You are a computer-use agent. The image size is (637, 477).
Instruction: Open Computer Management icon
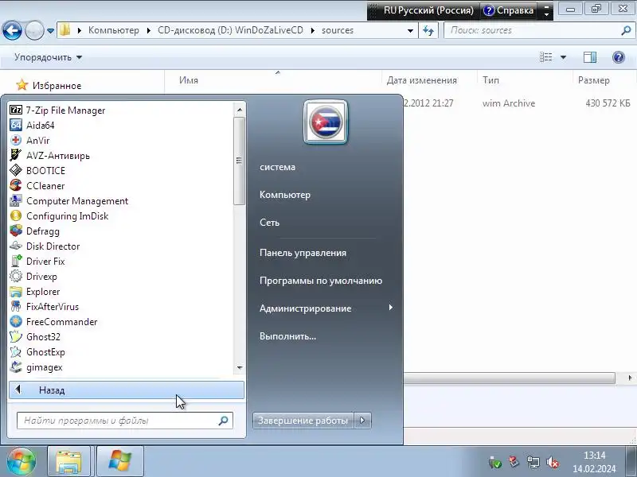pos(16,201)
